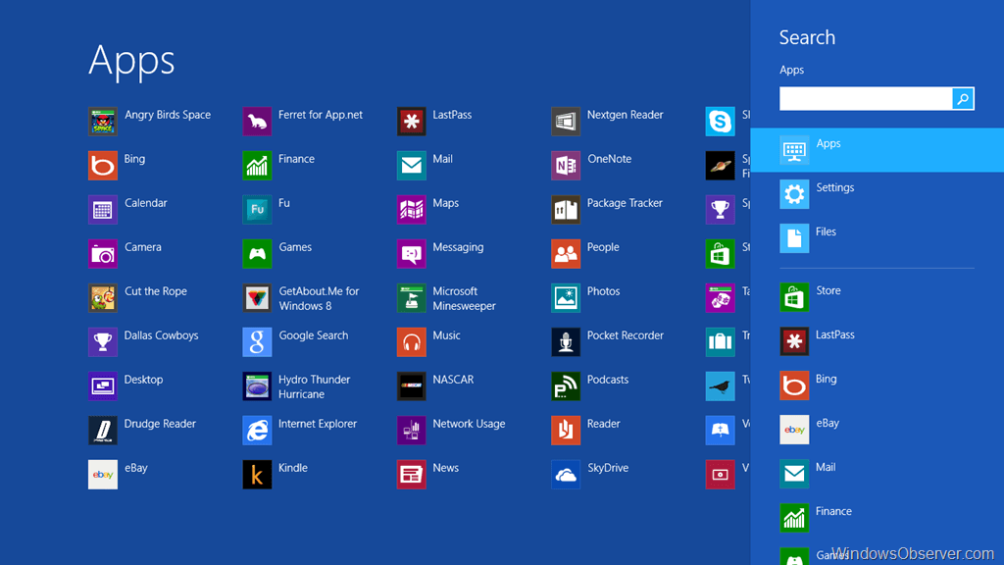This screenshot has height=565, width=1004.
Task: Click the magnifying glass search button
Action: [x=963, y=99]
